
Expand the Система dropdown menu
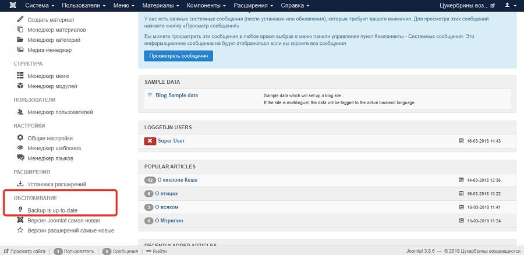(x=40, y=5)
